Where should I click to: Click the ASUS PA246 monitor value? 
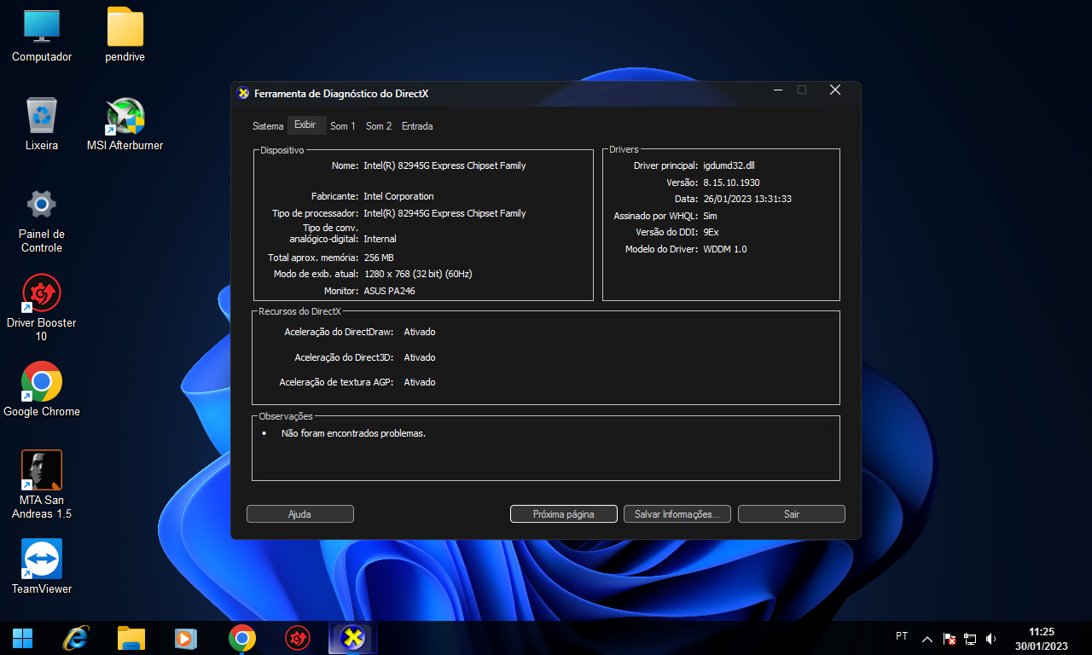tap(389, 291)
